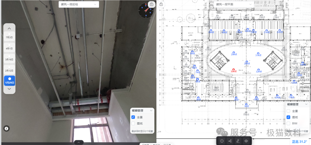Viewport: 311px width, 145px height.
Task: Open the 28#点 marker on the plan
Action: [x=247, y=63]
